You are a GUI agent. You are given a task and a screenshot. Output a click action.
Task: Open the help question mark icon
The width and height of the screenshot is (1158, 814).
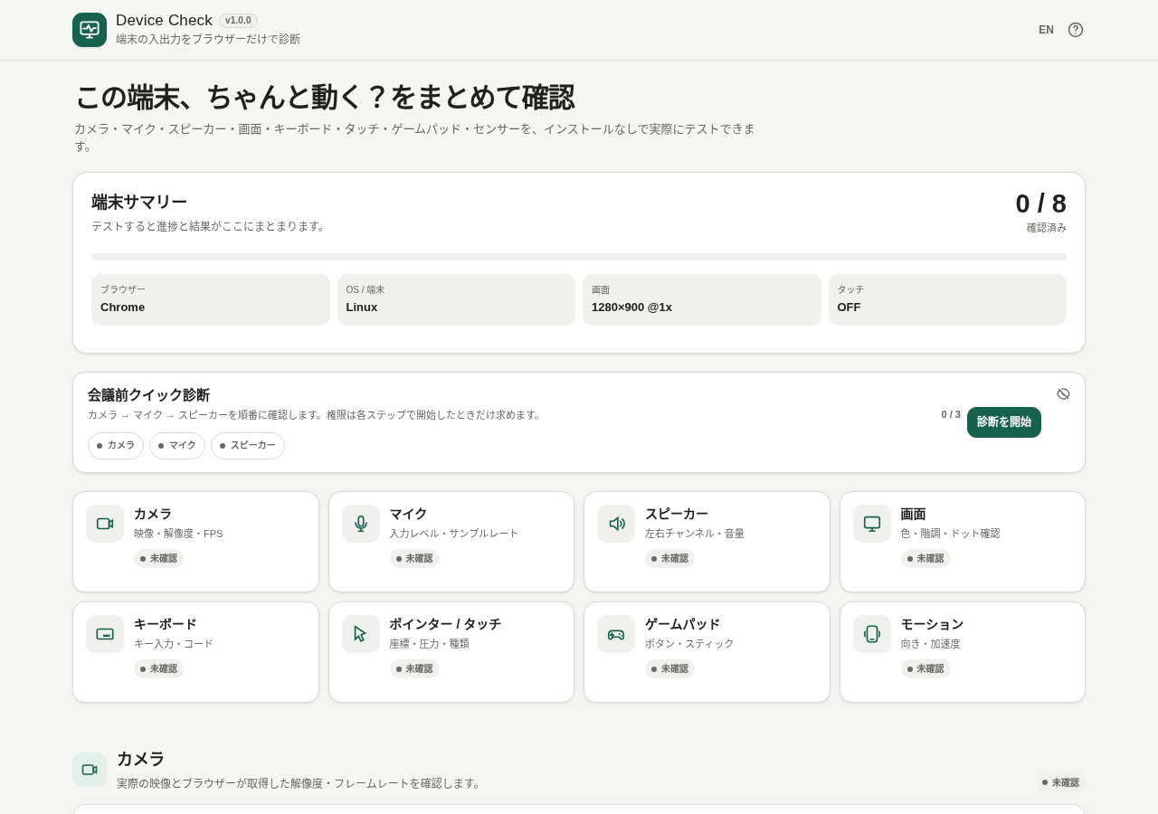pos(1076,30)
